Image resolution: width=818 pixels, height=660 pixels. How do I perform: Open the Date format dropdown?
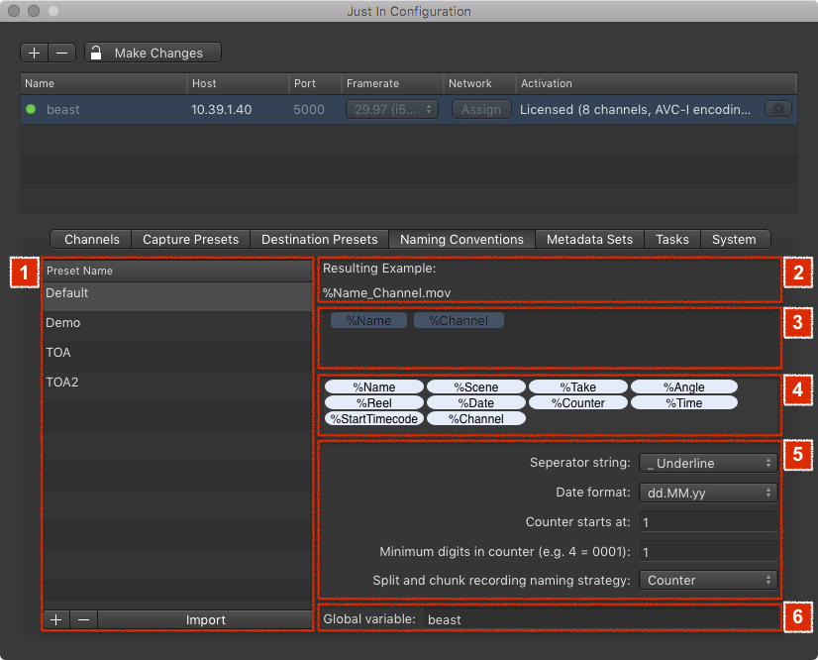(708, 493)
